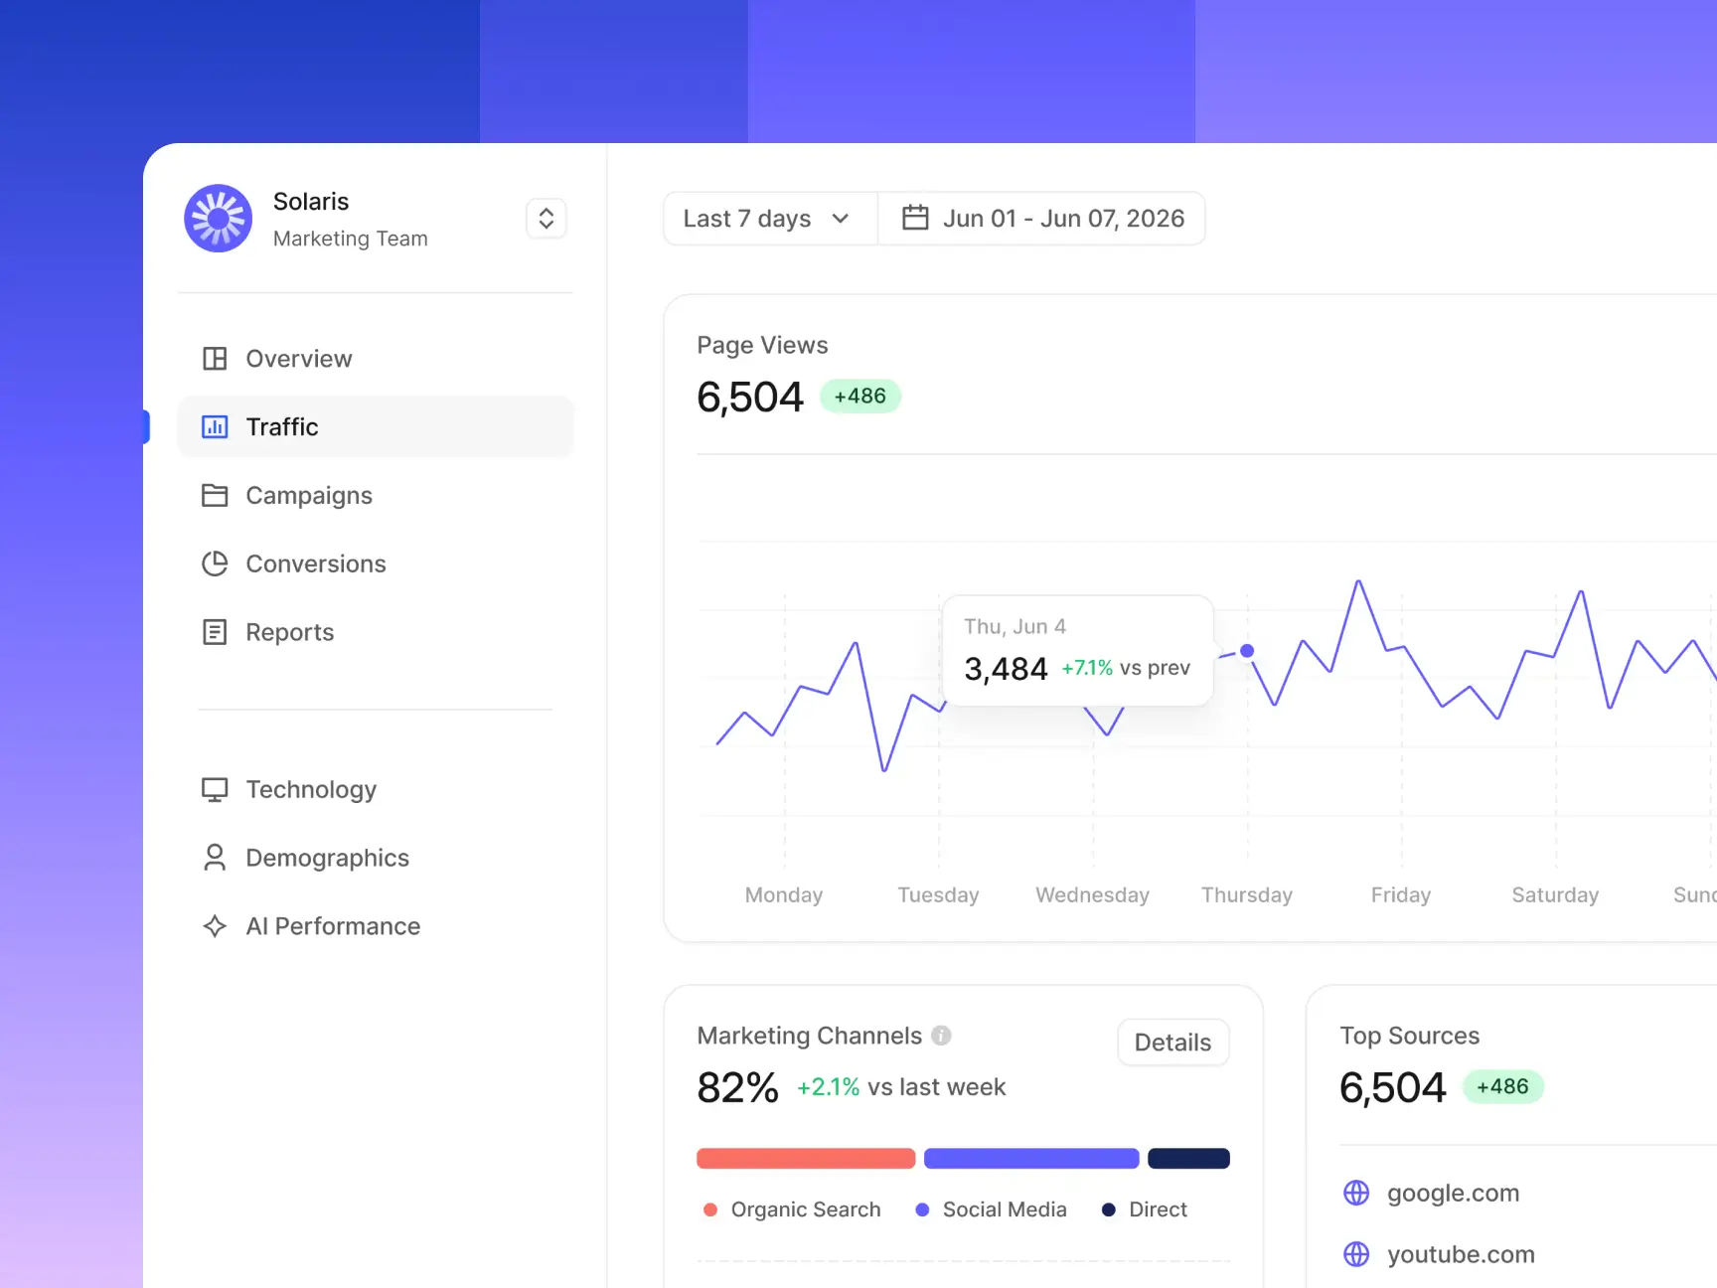1717x1288 pixels.
Task: Click the Thursday axis label
Action: pyautogui.click(x=1247, y=894)
